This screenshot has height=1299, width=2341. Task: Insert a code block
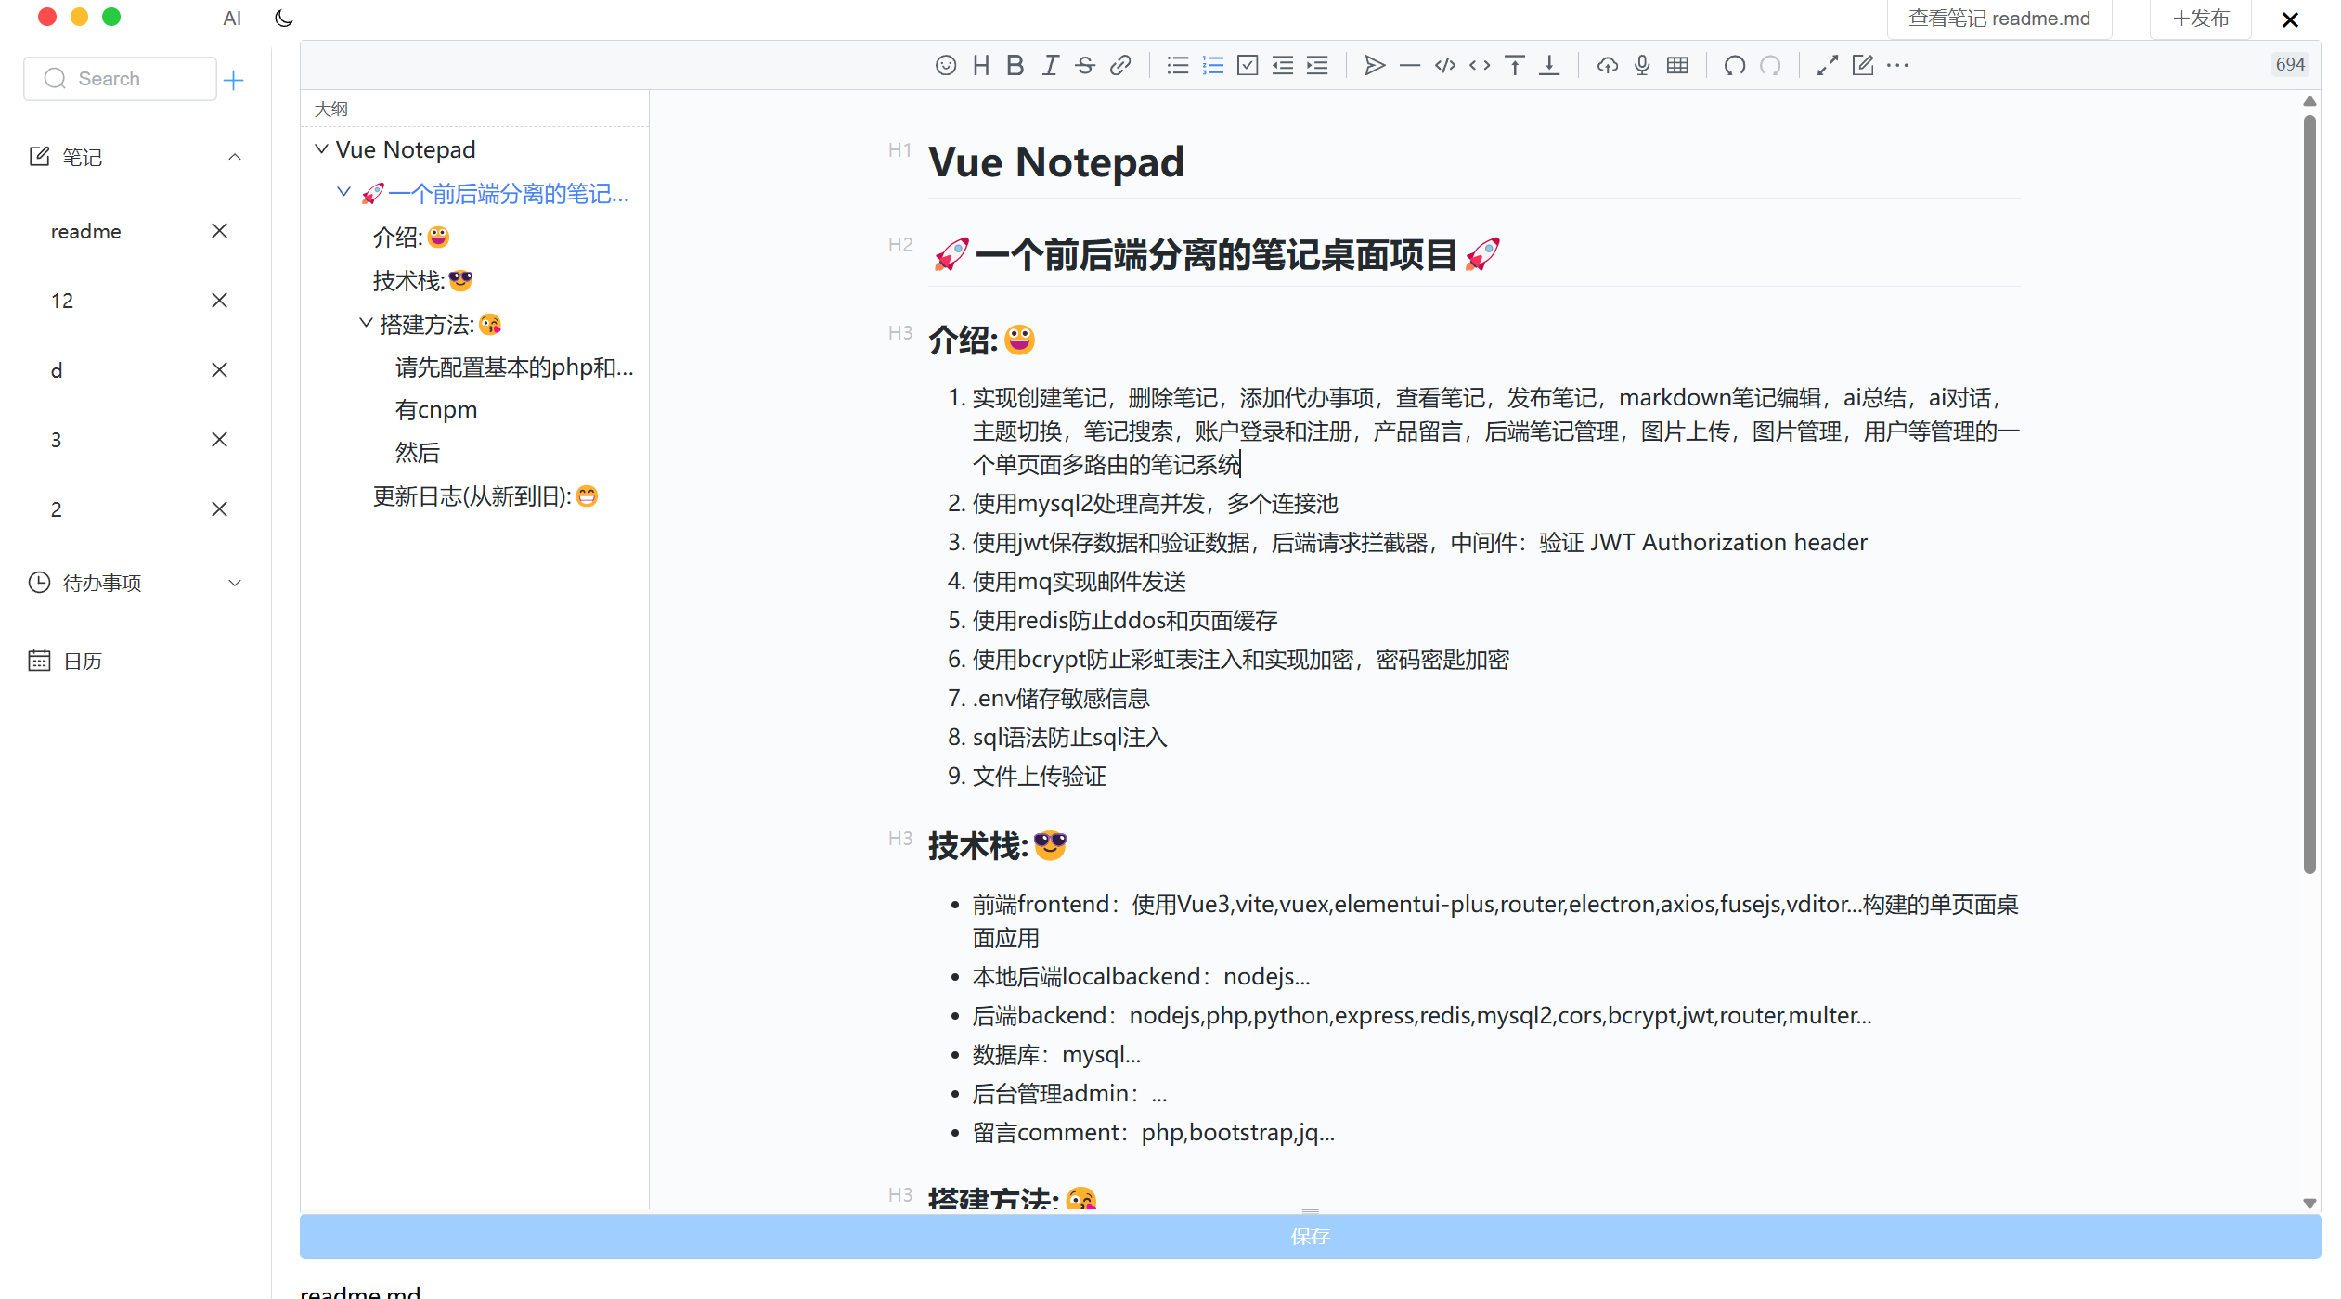point(1444,65)
